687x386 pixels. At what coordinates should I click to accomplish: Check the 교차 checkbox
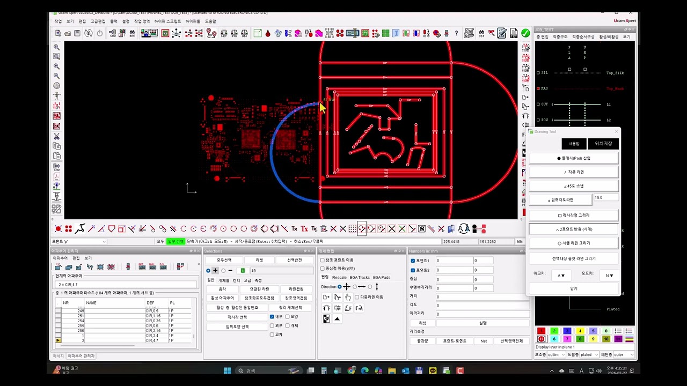pyautogui.click(x=272, y=335)
